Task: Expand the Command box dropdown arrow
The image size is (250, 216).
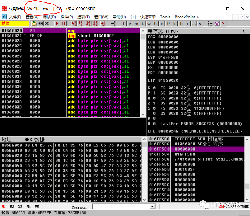Action: click(x=152, y=207)
